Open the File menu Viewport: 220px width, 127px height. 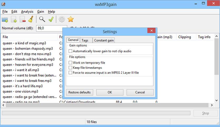tap(5, 12)
